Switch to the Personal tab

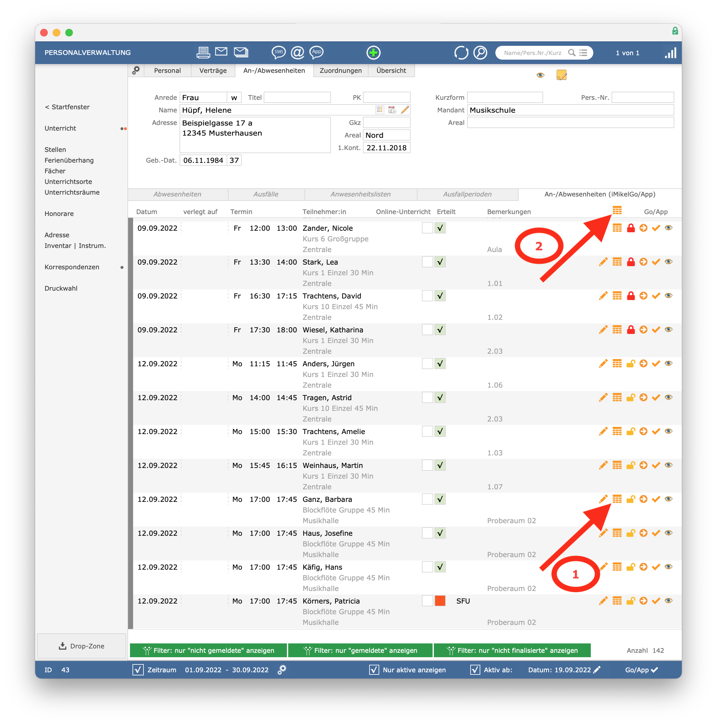point(167,71)
